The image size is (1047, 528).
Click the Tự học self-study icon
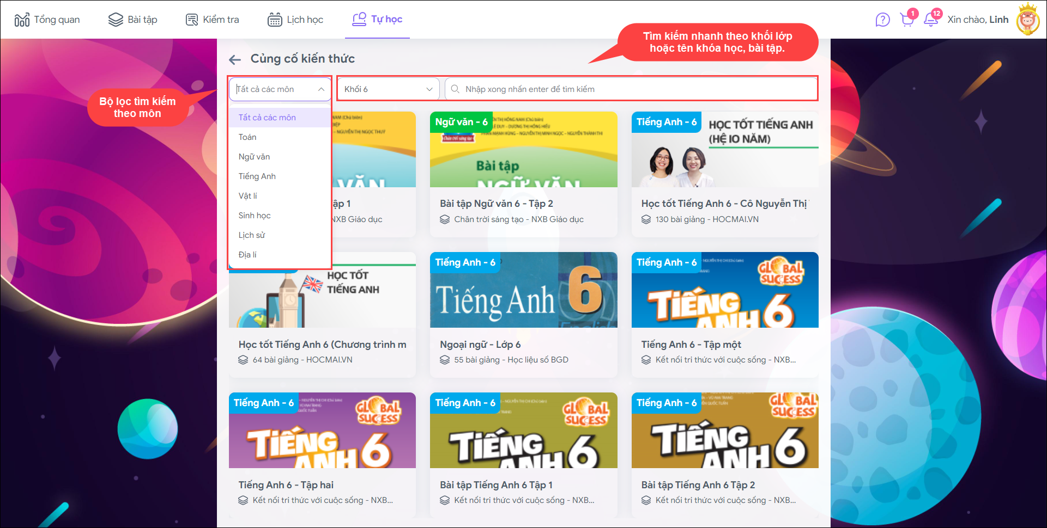pos(359,19)
